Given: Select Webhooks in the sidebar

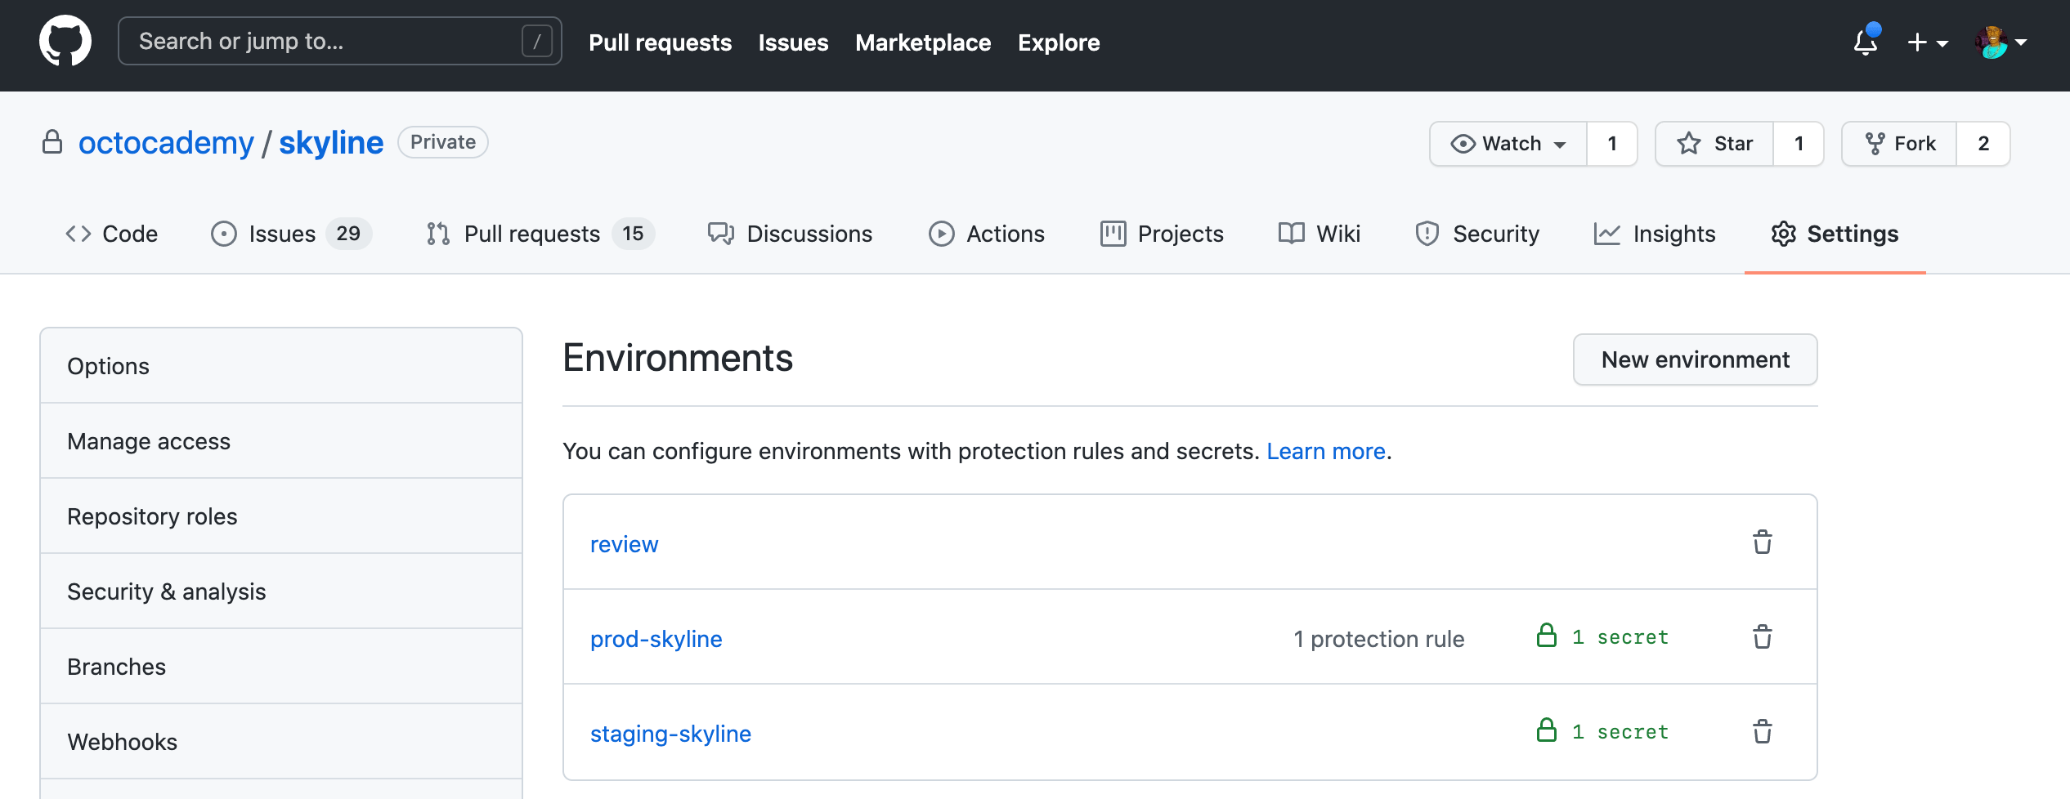Looking at the screenshot, I should [122, 741].
